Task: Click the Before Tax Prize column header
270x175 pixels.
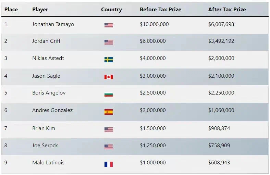Action: [160, 10]
